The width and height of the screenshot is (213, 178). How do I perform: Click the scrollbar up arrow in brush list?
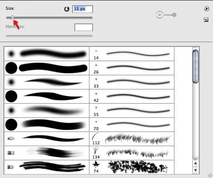coord(196,163)
